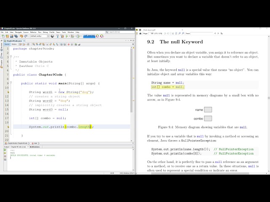Click the PDF viewer horizontal scrollbar
This screenshot has width=270, height=202.
coord(200,173)
